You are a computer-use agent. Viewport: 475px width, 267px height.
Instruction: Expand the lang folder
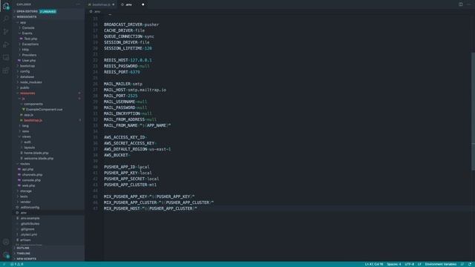[x=47, y=126]
